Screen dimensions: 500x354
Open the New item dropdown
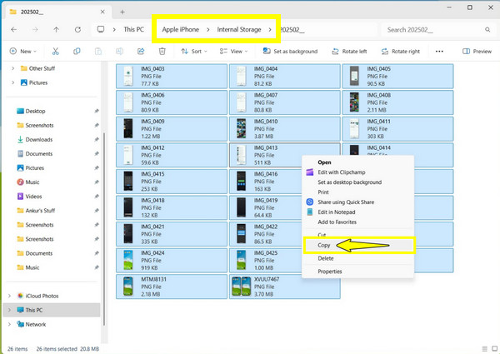23,51
